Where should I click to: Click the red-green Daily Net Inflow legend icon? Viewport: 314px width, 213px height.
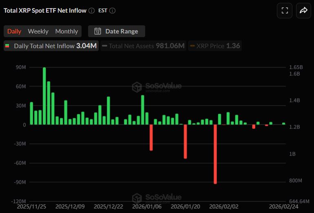(7, 46)
